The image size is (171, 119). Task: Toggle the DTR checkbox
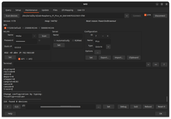[x=145, y=15]
